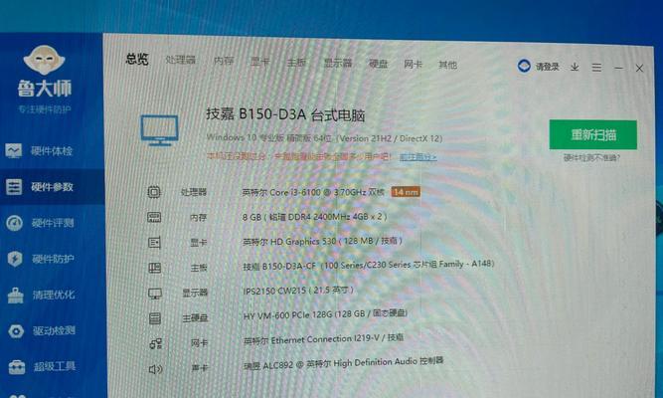Click IPS2150 CW215 monitor text
This screenshot has height=398, width=663.
298,291
